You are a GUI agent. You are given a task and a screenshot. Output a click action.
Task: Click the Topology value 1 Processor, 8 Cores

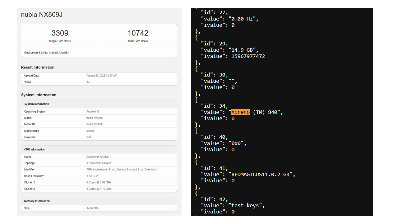point(99,163)
